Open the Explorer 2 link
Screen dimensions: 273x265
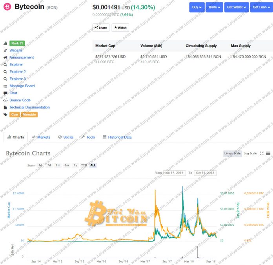[18, 72]
